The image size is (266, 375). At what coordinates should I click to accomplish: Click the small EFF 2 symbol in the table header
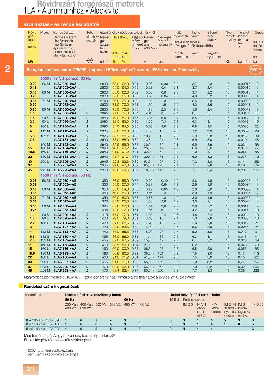[x=90, y=60]
